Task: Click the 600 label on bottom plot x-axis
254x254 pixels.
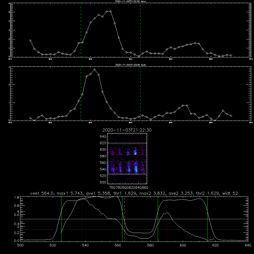Action: (x=183, y=245)
